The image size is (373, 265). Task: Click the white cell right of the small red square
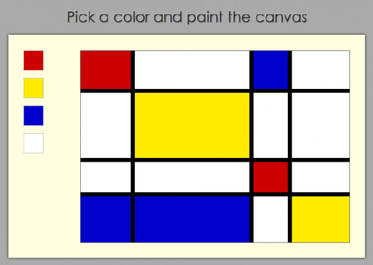click(x=320, y=177)
